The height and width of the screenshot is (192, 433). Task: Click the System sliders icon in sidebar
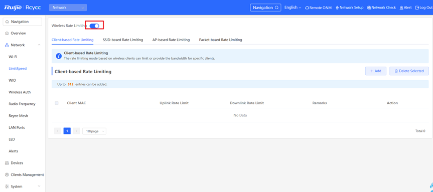(x=7, y=187)
